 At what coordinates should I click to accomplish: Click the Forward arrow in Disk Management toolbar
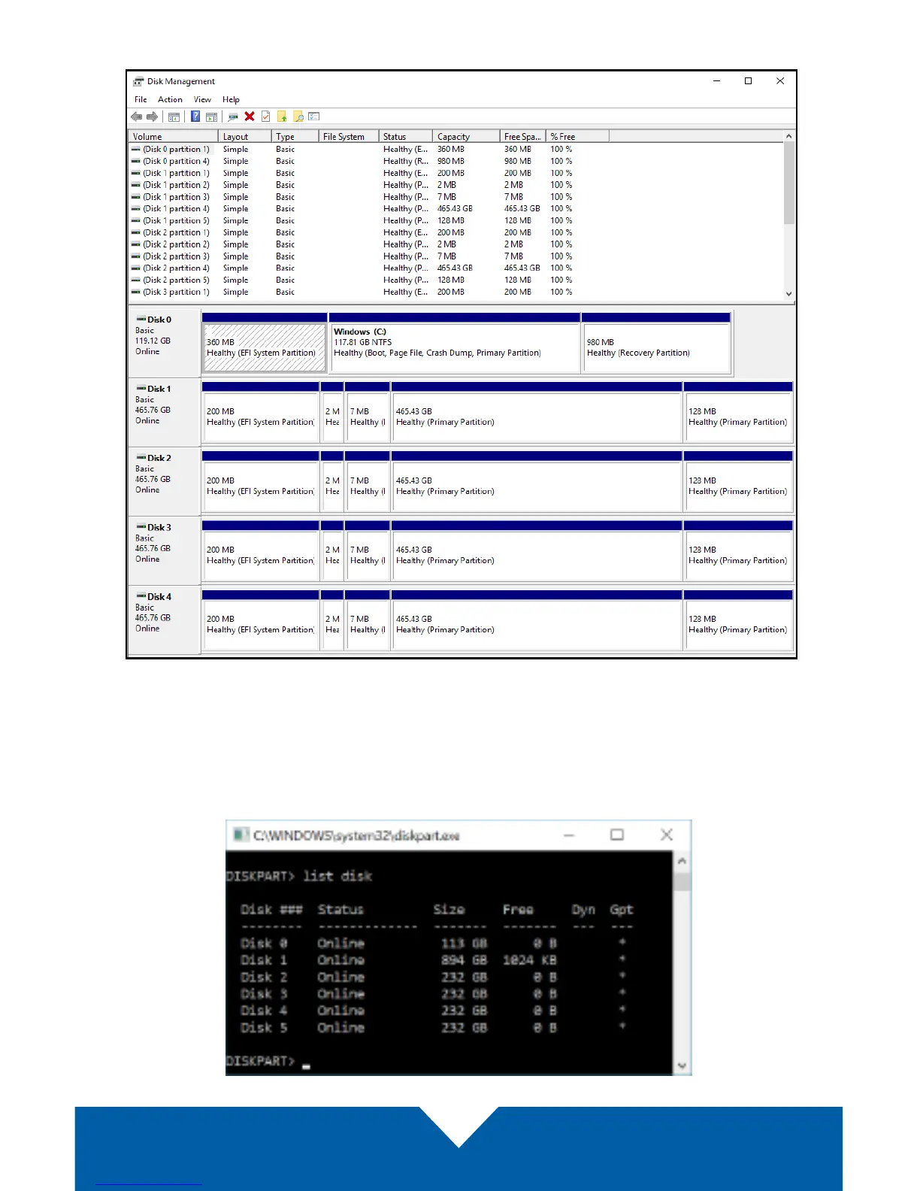coord(152,117)
